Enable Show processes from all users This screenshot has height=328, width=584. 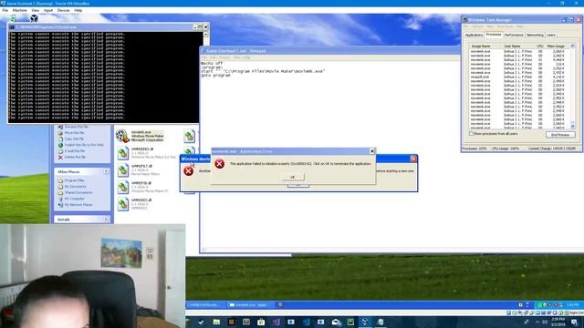(x=471, y=134)
